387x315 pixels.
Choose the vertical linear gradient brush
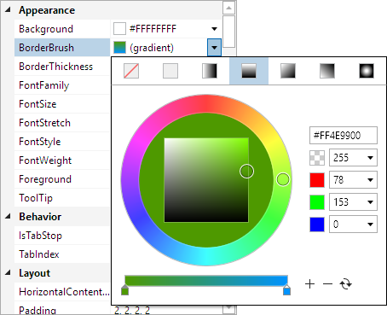[x=249, y=71]
